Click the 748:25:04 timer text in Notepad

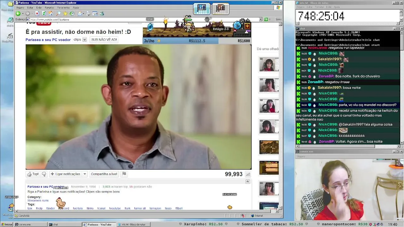coord(321,16)
